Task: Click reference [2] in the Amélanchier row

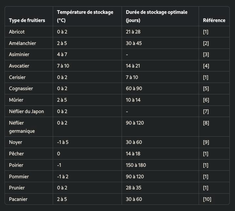Action: click(206, 43)
